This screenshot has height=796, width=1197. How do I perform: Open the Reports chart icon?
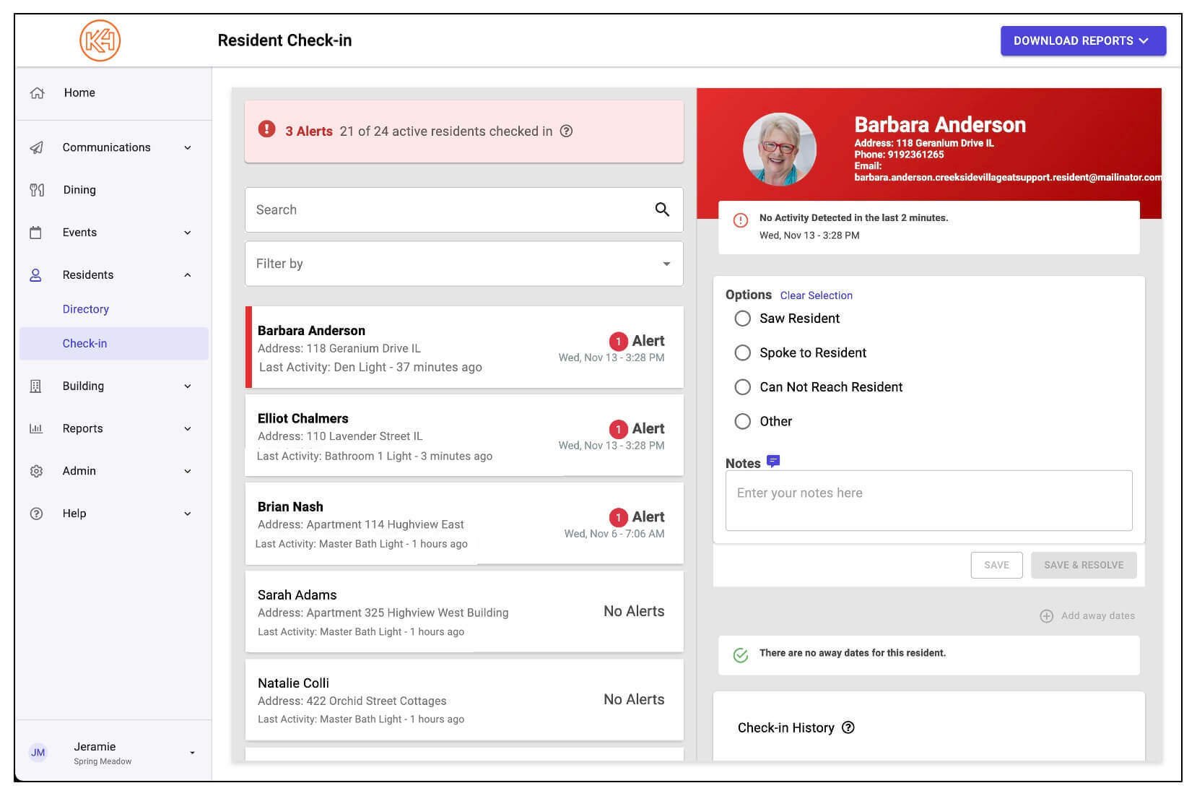(x=37, y=428)
